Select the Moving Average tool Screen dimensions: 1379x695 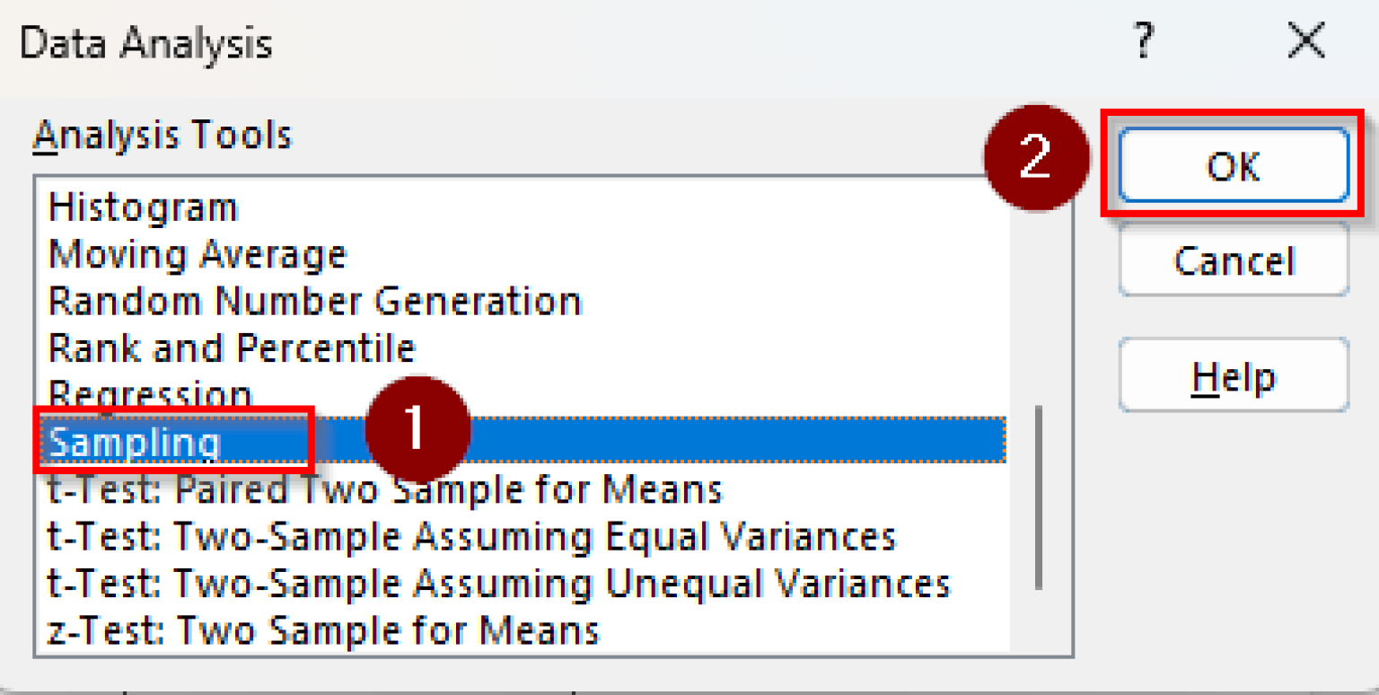(x=196, y=253)
